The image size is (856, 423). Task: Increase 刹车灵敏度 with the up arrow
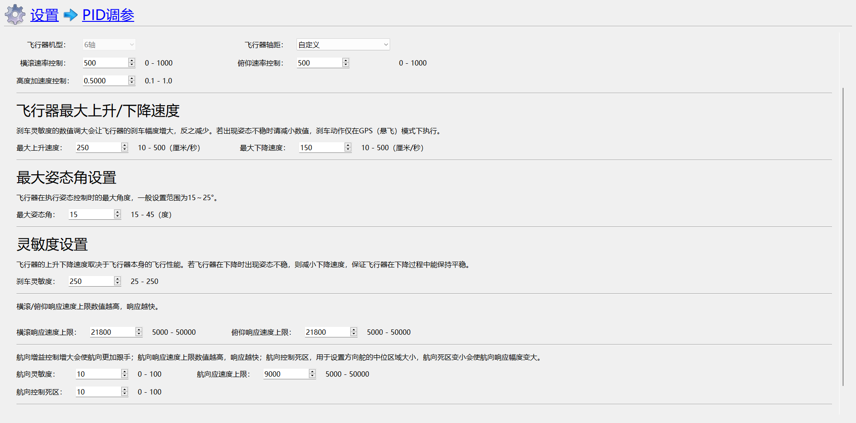coord(117,279)
